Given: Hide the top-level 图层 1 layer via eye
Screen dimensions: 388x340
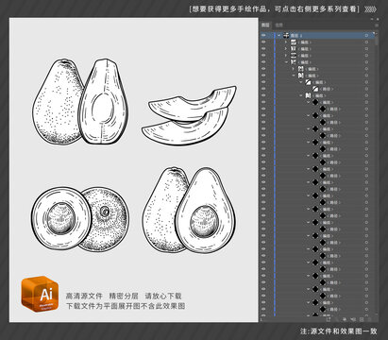Looking at the screenshot, I should [263, 36].
